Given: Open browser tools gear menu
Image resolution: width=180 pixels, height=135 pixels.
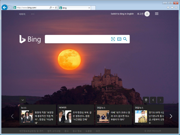Looking at the screenshot, I should point(176,7).
